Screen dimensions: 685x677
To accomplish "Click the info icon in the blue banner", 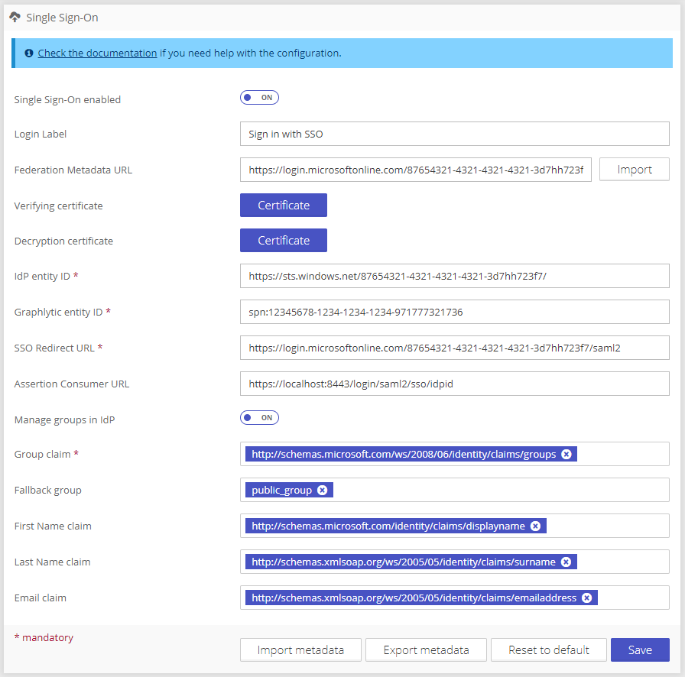I will click(28, 53).
